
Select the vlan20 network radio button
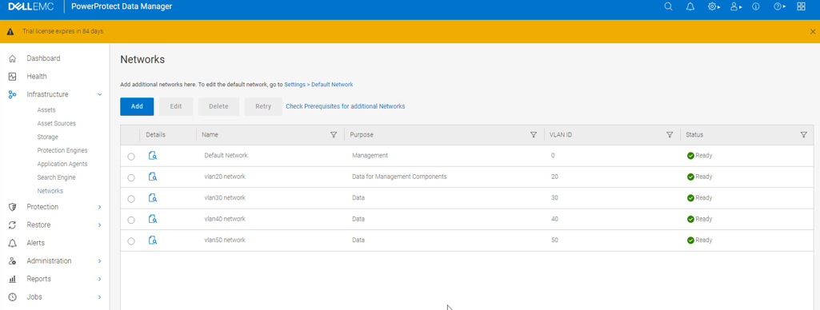tap(130, 177)
